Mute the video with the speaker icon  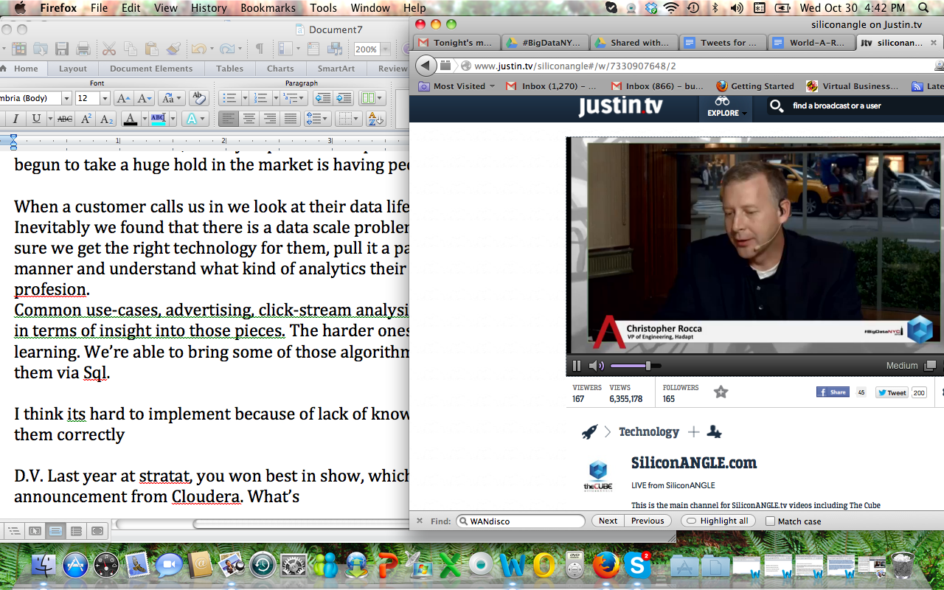pos(597,366)
